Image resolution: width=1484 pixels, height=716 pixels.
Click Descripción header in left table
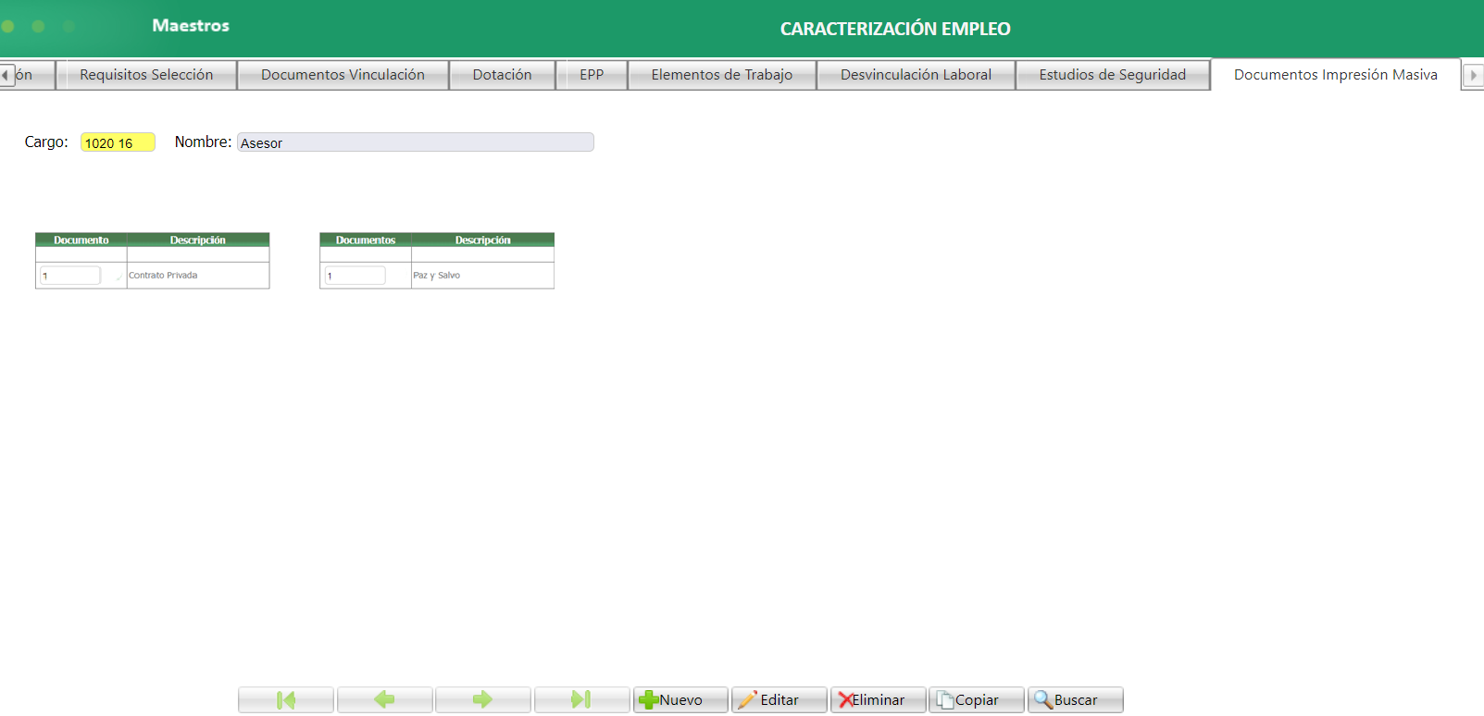click(198, 240)
